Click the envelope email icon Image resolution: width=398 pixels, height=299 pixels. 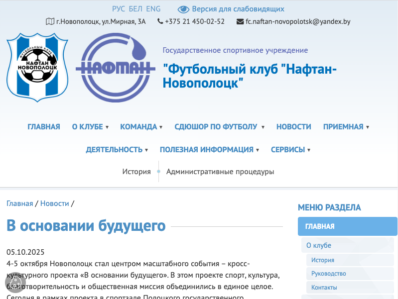click(240, 22)
